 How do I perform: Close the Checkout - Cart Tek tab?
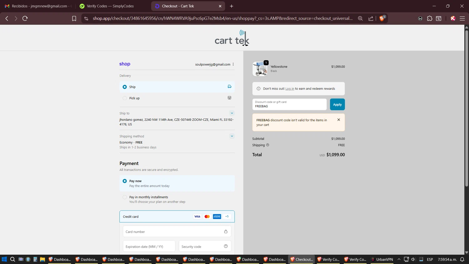click(220, 6)
